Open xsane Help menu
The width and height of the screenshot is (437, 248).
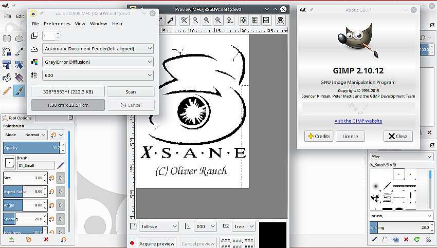click(117, 24)
